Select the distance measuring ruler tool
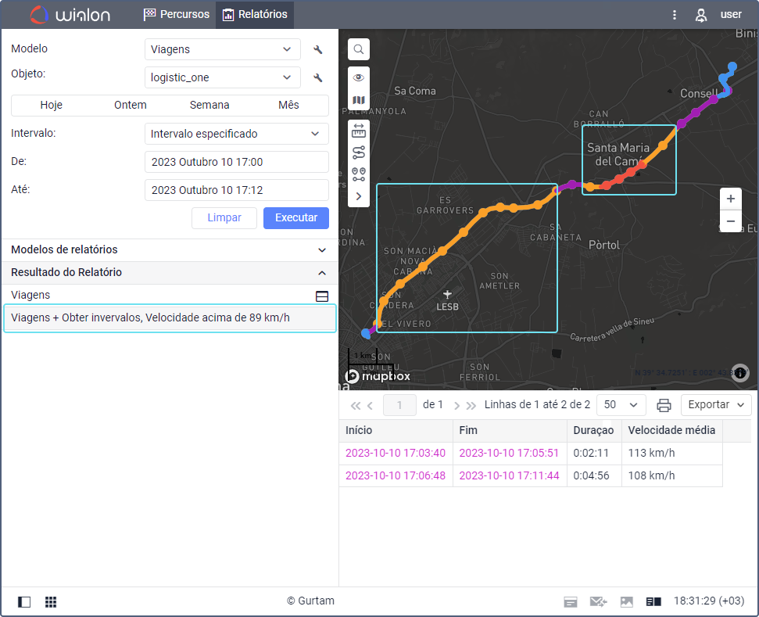The height and width of the screenshot is (617, 759). point(359,131)
